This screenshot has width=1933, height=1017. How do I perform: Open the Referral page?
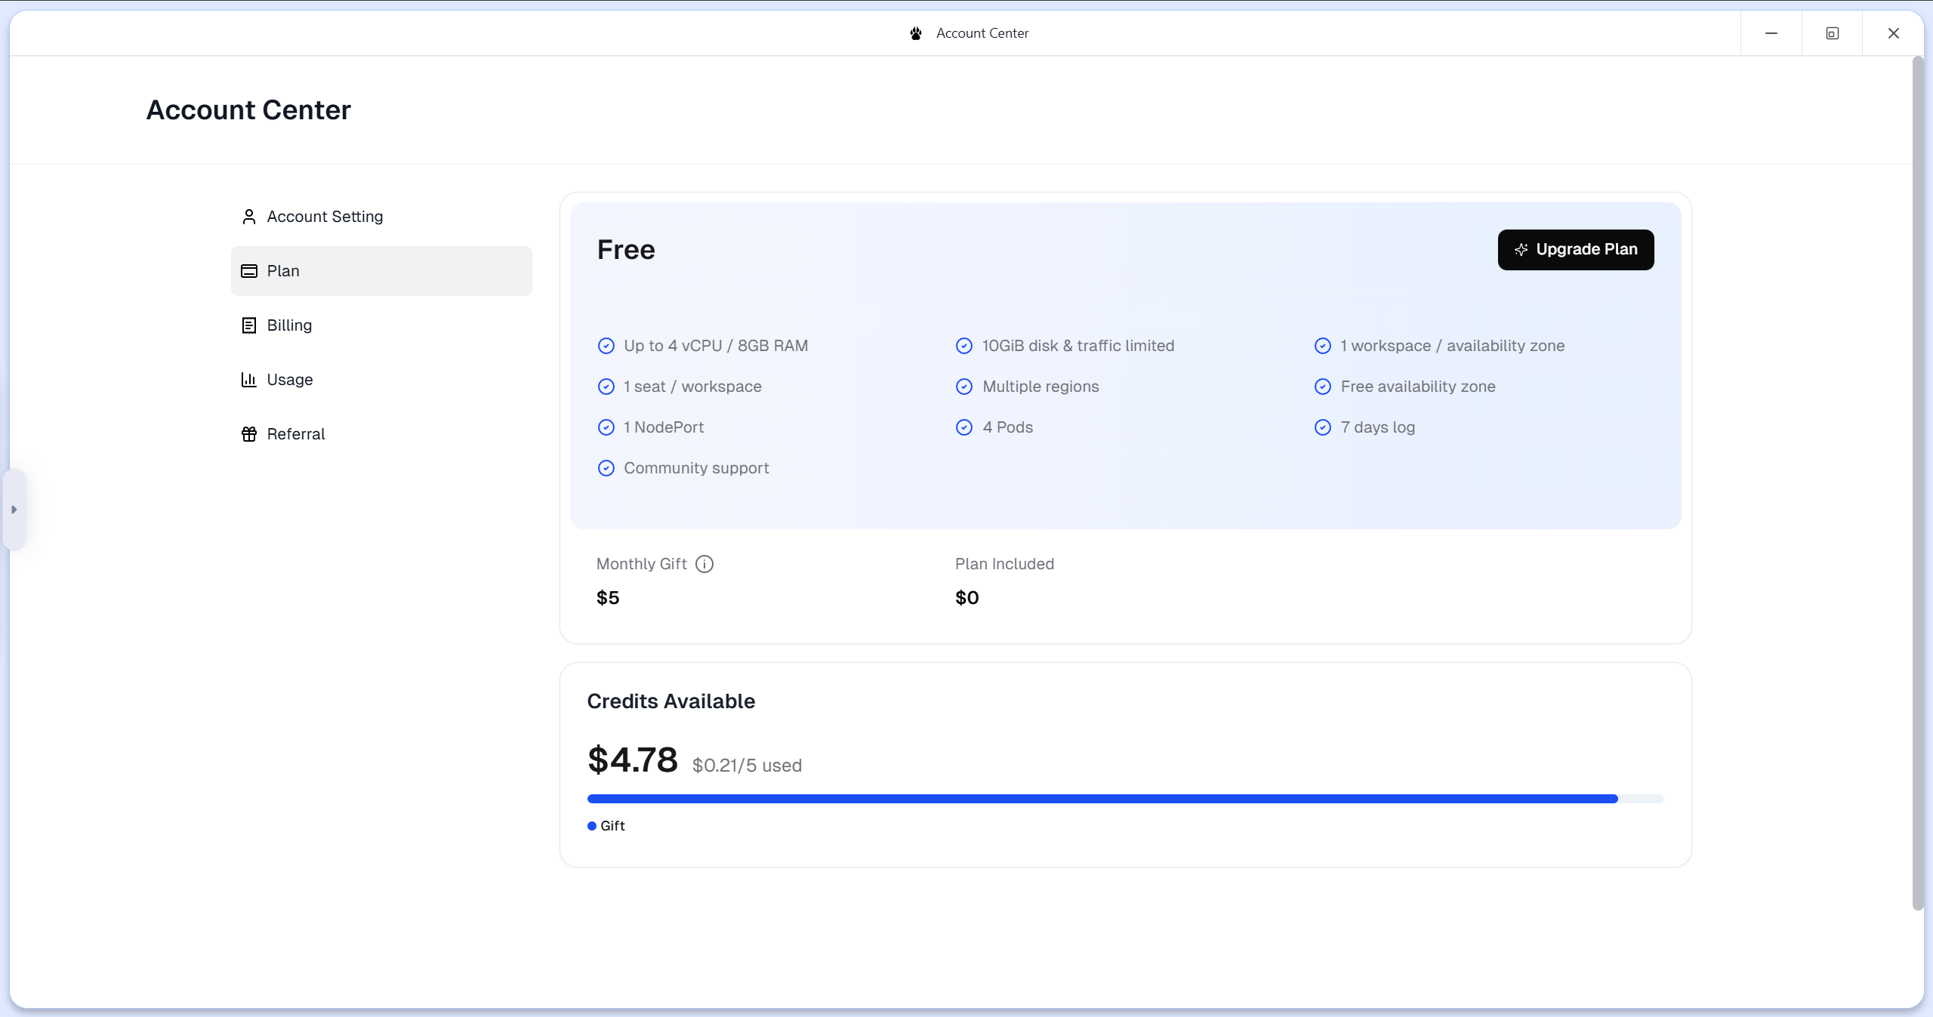coord(295,434)
